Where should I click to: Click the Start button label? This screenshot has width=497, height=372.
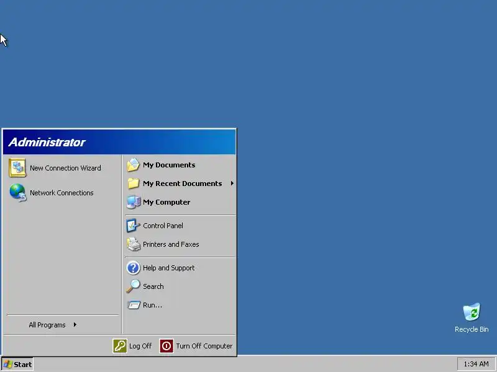[x=23, y=365]
